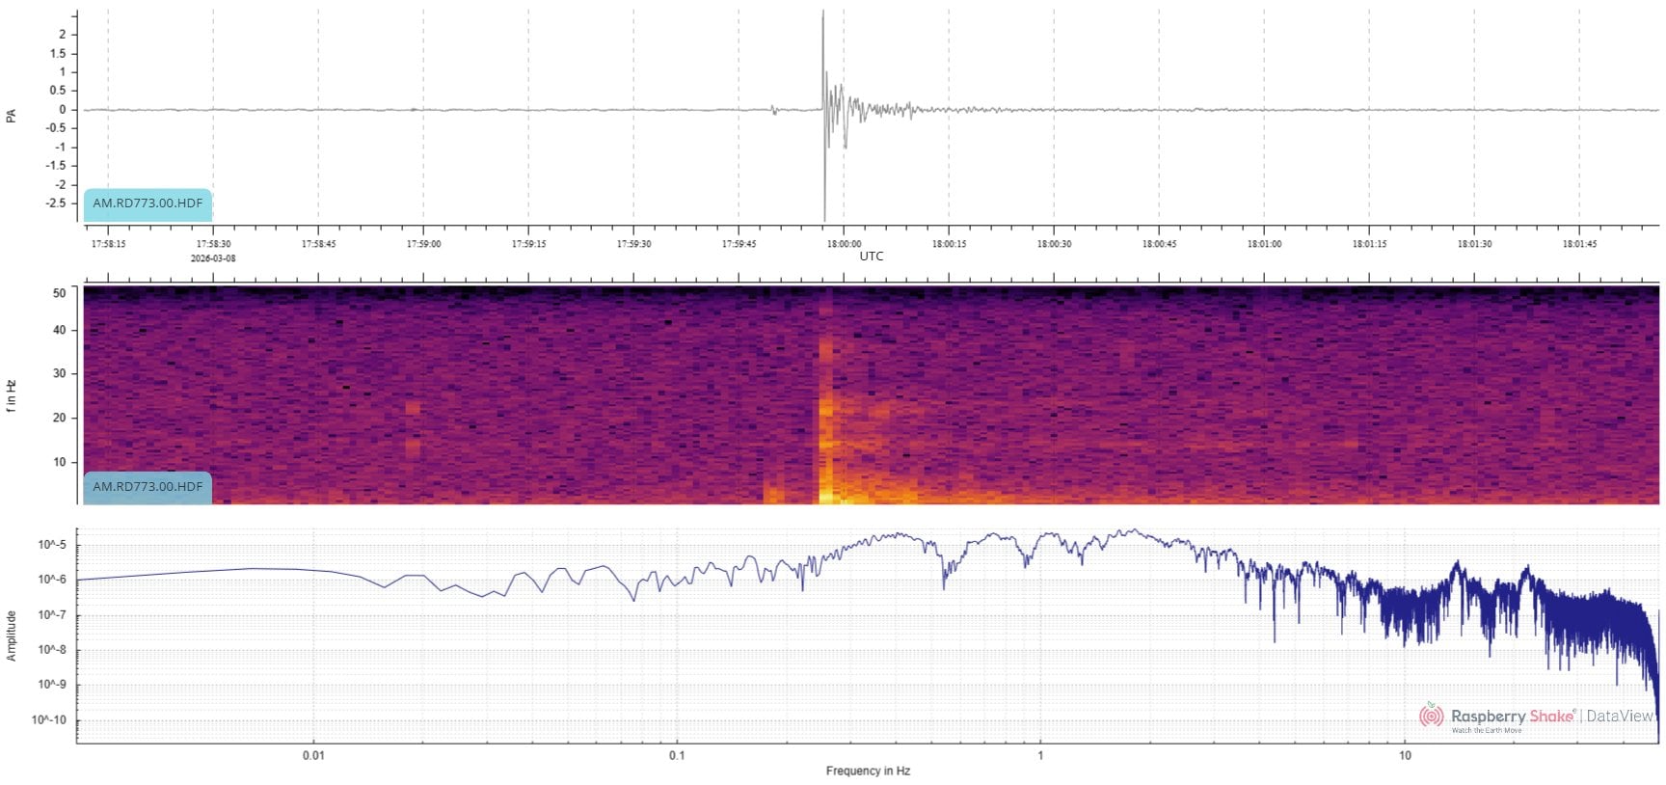Select the 17:59:15 time tick label
Image resolution: width=1666 pixels, height=785 pixels.
(x=528, y=244)
